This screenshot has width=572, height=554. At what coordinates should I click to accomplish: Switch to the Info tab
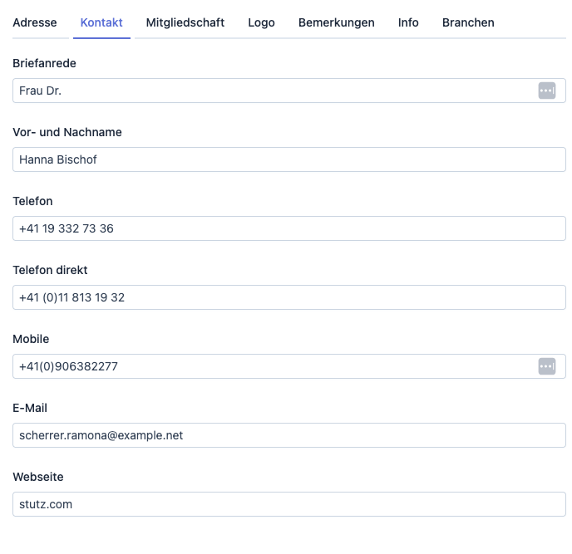coord(408,22)
